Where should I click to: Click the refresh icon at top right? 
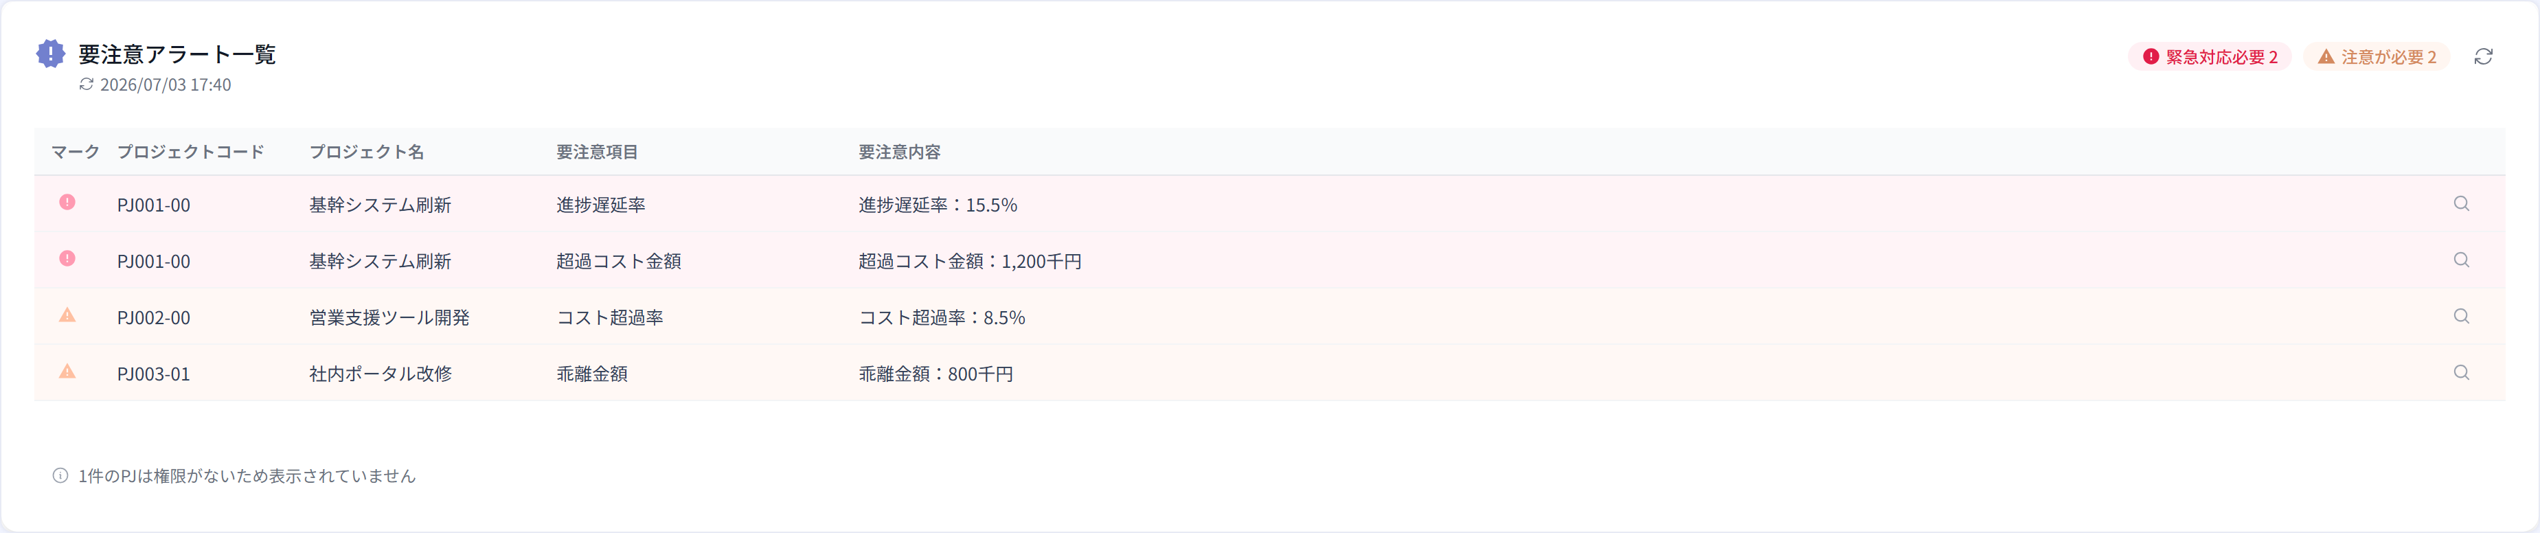[x=2483, y=56]
